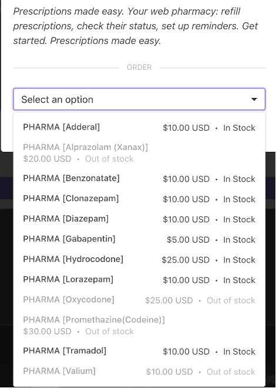The width and height of the screenshot is (276, 388).
Task: Choose PHARMA [Diazepam] in the dropdown
Action: pyautogui.click(x=139, y=219)
